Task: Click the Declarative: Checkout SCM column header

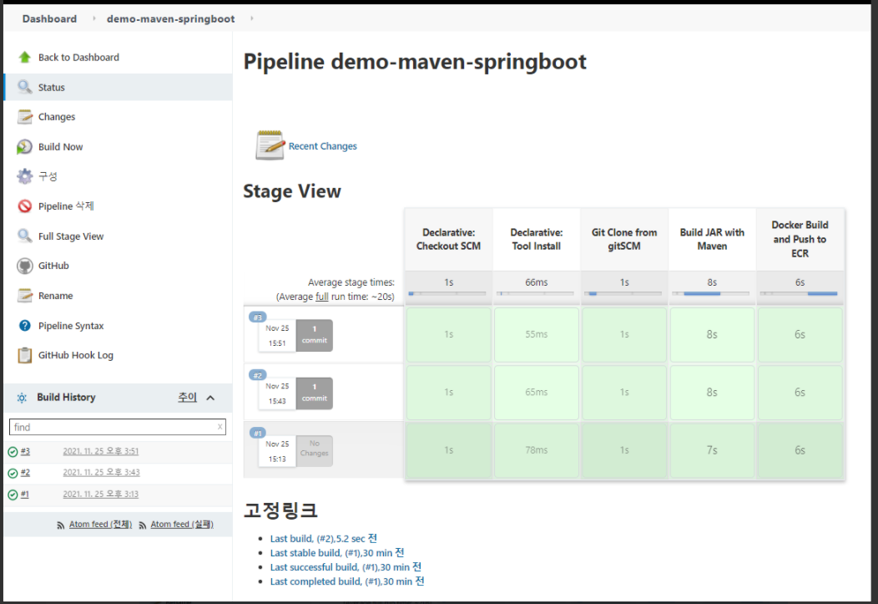Action: click(x=448, y=239)
